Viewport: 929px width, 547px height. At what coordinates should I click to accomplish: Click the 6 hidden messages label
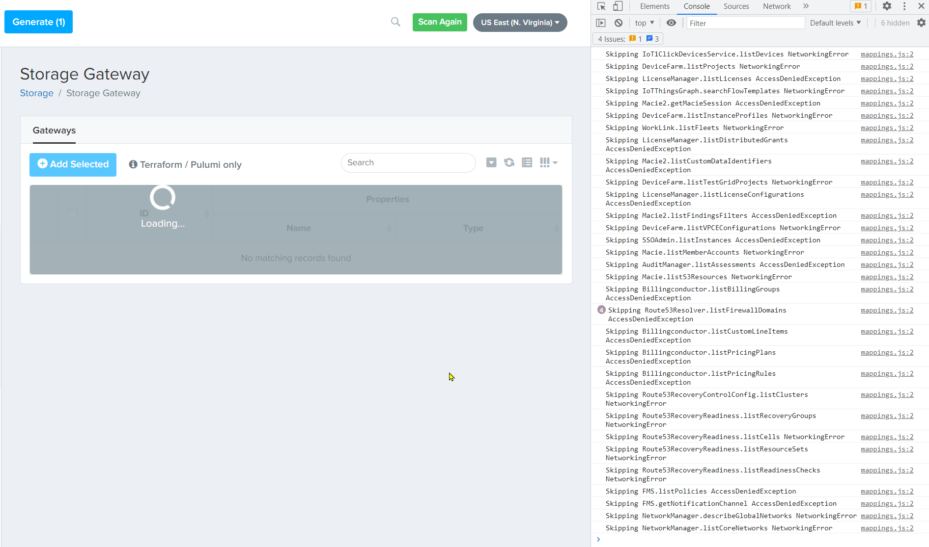point(895,23)
